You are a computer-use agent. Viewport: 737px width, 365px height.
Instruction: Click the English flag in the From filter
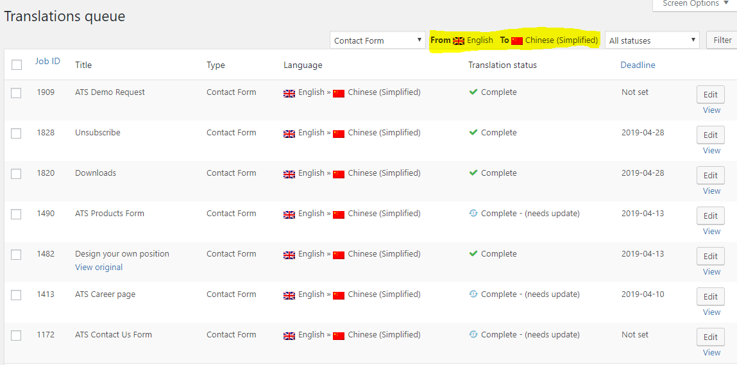click(459, 40)
